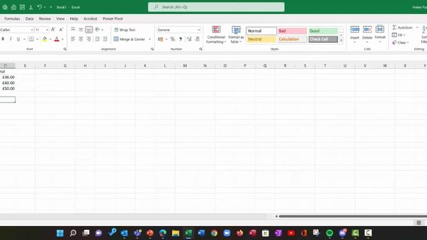Click the cut scissors icon in quick access toolbar
This screenshot has height=240, width=427.
click(31, 7)
